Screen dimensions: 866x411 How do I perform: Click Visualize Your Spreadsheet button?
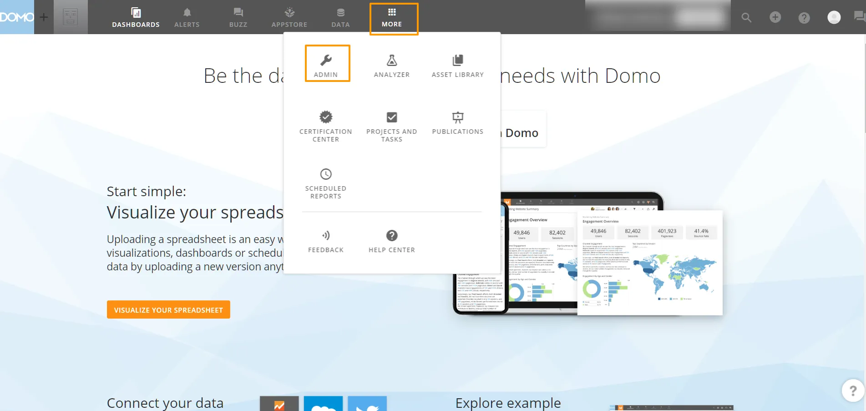[168, 310]
